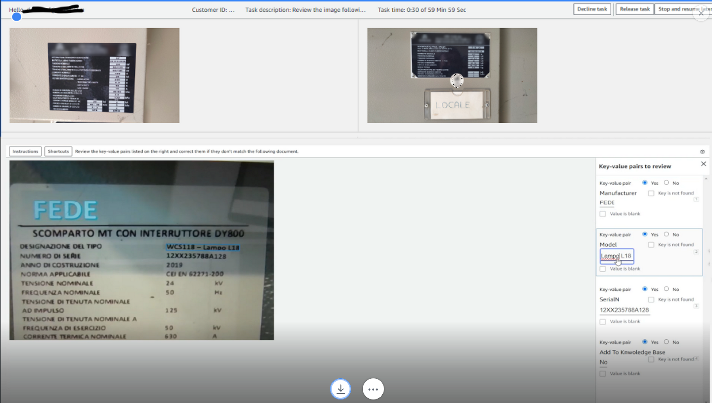Click the blue dot near the greeting
Image resolution: width=712 pixels, height=403 pixels.
point(16,17)
